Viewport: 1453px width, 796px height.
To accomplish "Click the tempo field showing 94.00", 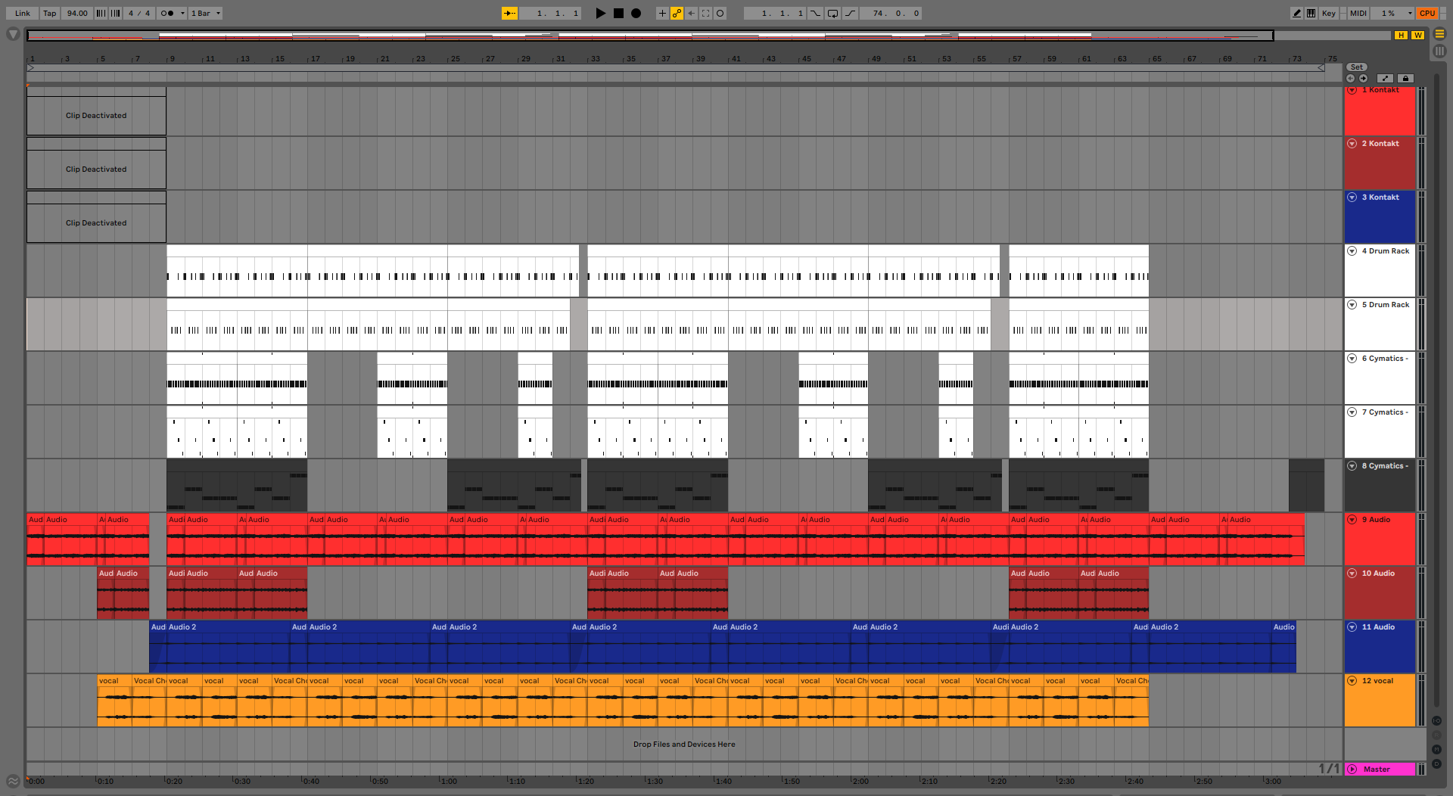I will [77, 13].
